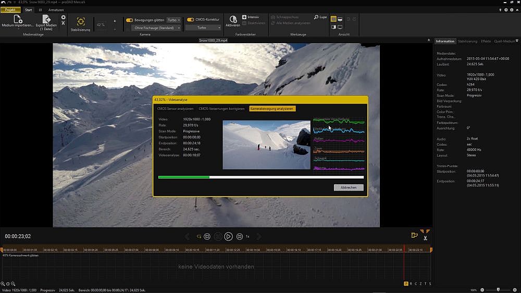521x293 pixels.
Task: Toggle the CMOS-Korrektur switch
Action: [190, 20]
